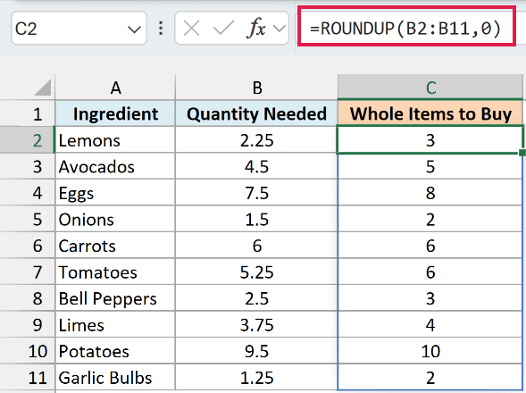Image resolution: width=526 pixels, height=393 pixels.
Task: Click the Lemons cell
Action: (x=115, y=140)
